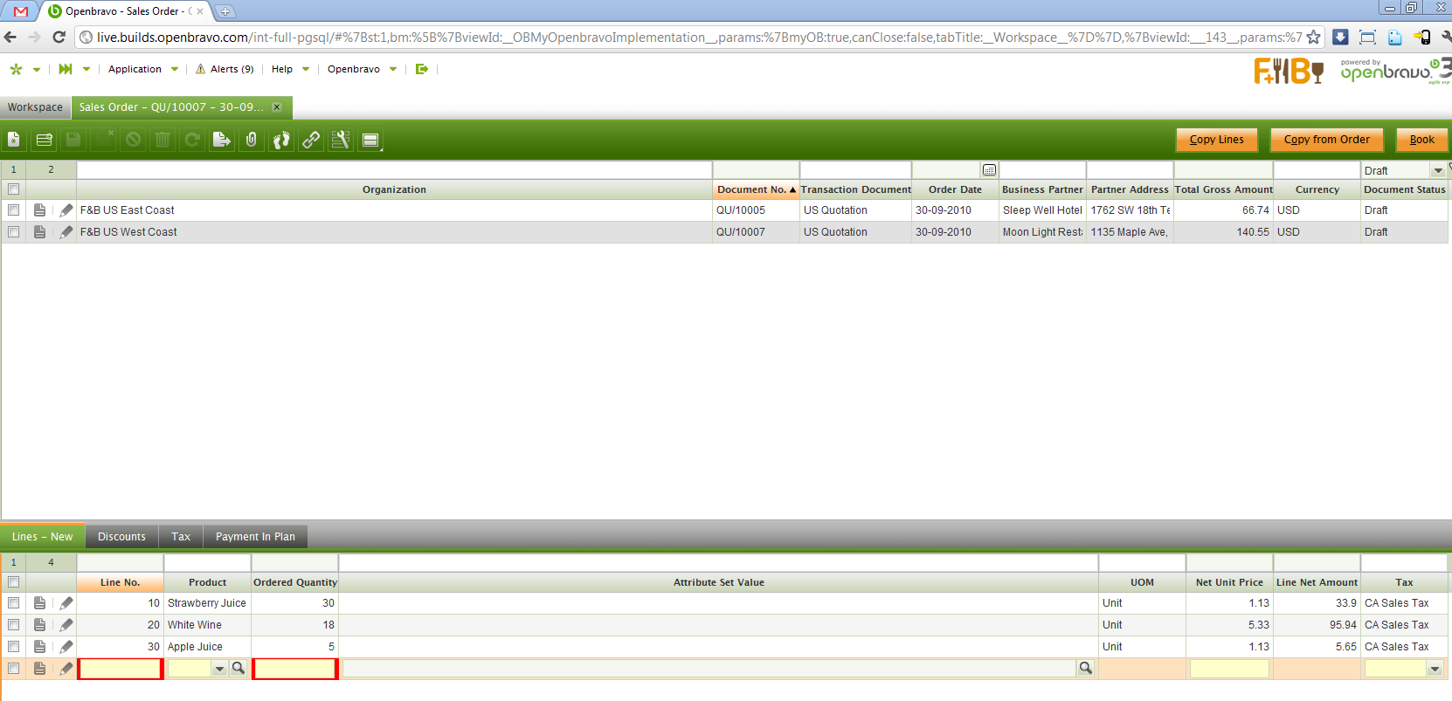The width and height of the screenshot is (1452, 701).
Task: Click the Copy Lines button
Action: [x=1217, y=140]
